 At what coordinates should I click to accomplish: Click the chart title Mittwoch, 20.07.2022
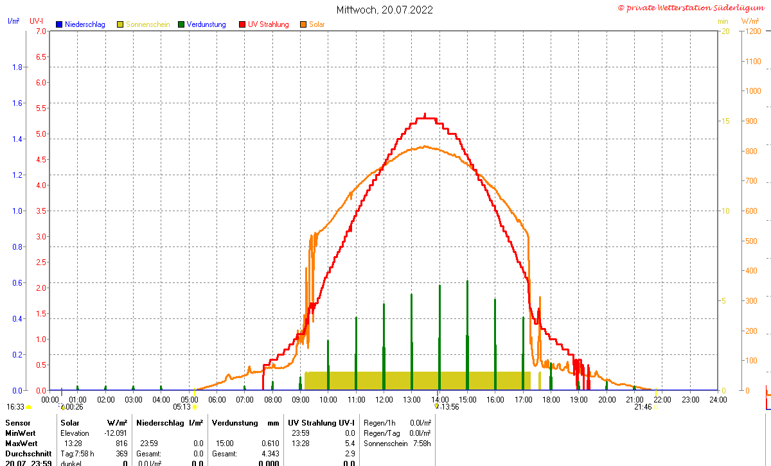(385, 10)
